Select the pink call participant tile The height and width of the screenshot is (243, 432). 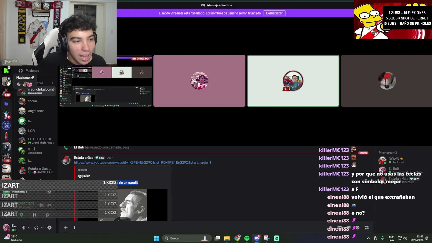point(199,81)
